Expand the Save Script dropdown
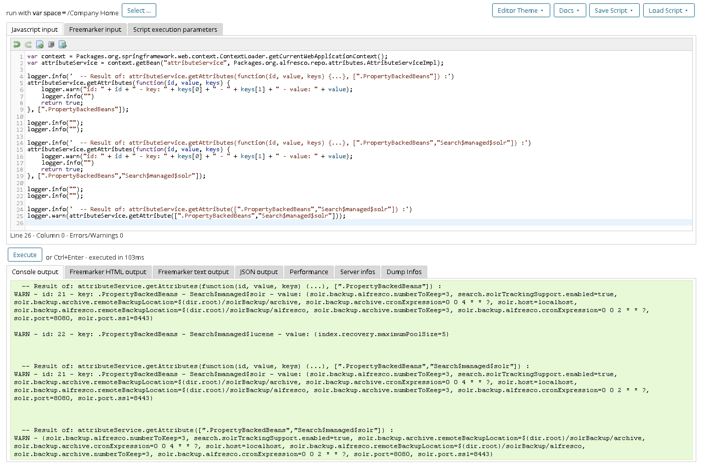702x468 pixels. click(614, 10)
